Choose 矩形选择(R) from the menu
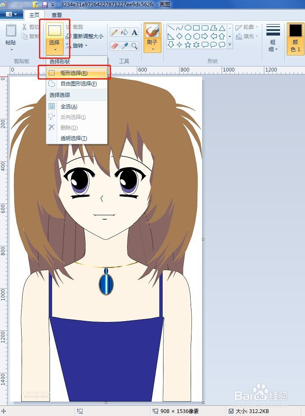This screenshot has height=416, width=305. 77,73
